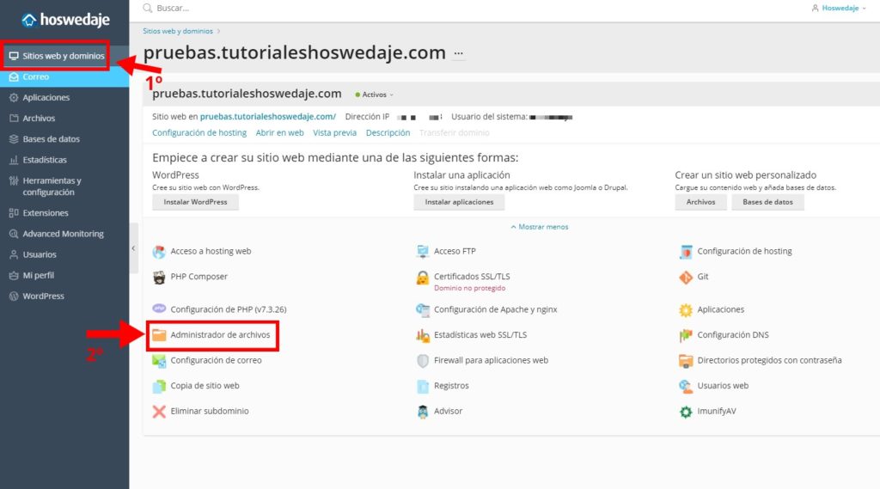Click Configuración DNS flags icon
Screen dimensions: 880x489
686,335
